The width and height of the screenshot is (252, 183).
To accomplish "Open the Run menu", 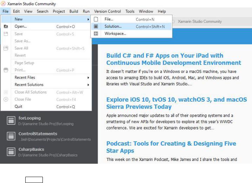I will 86,12.
